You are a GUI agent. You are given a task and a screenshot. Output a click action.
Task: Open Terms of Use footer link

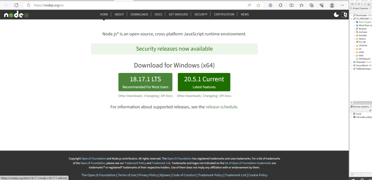pos(127,175)
